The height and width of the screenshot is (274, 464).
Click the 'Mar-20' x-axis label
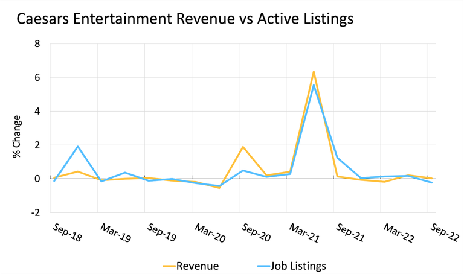210,232
